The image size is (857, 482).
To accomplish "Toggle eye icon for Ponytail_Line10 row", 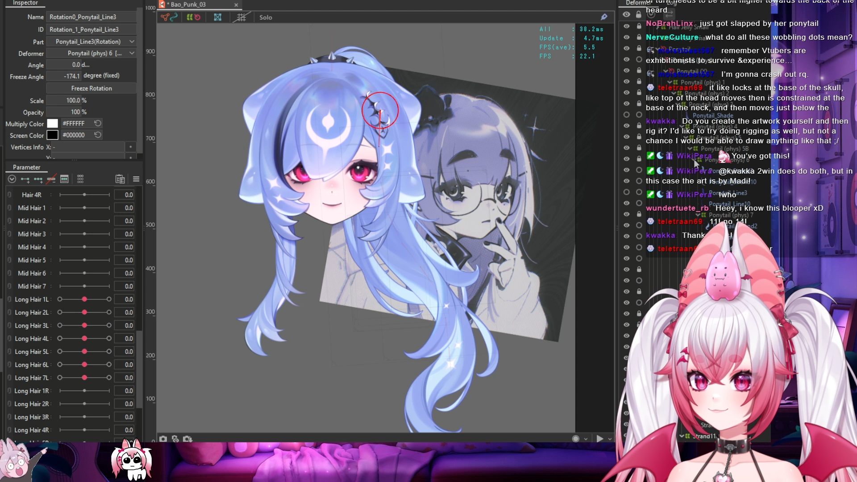I will pyautogui.click(x=627, y=203).
